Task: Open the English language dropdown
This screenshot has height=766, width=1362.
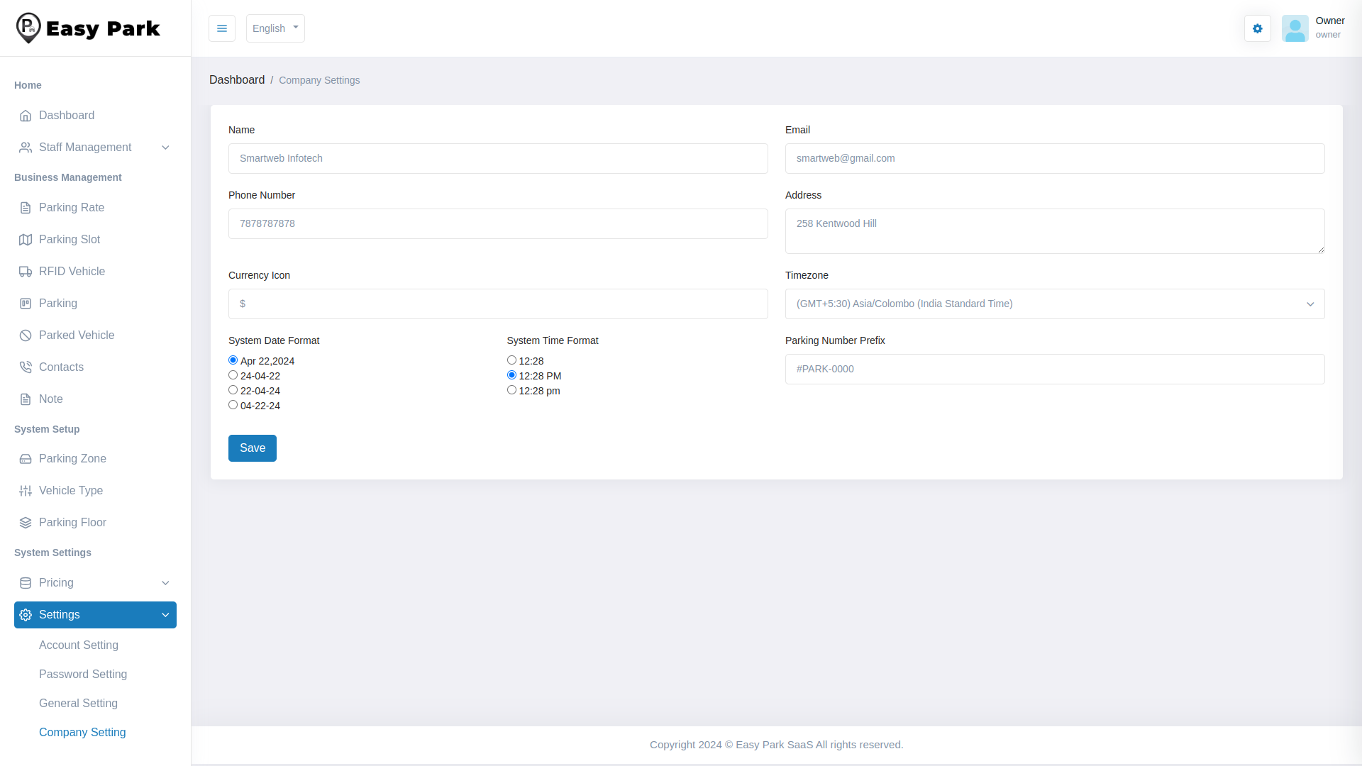Action: [275, 28]
